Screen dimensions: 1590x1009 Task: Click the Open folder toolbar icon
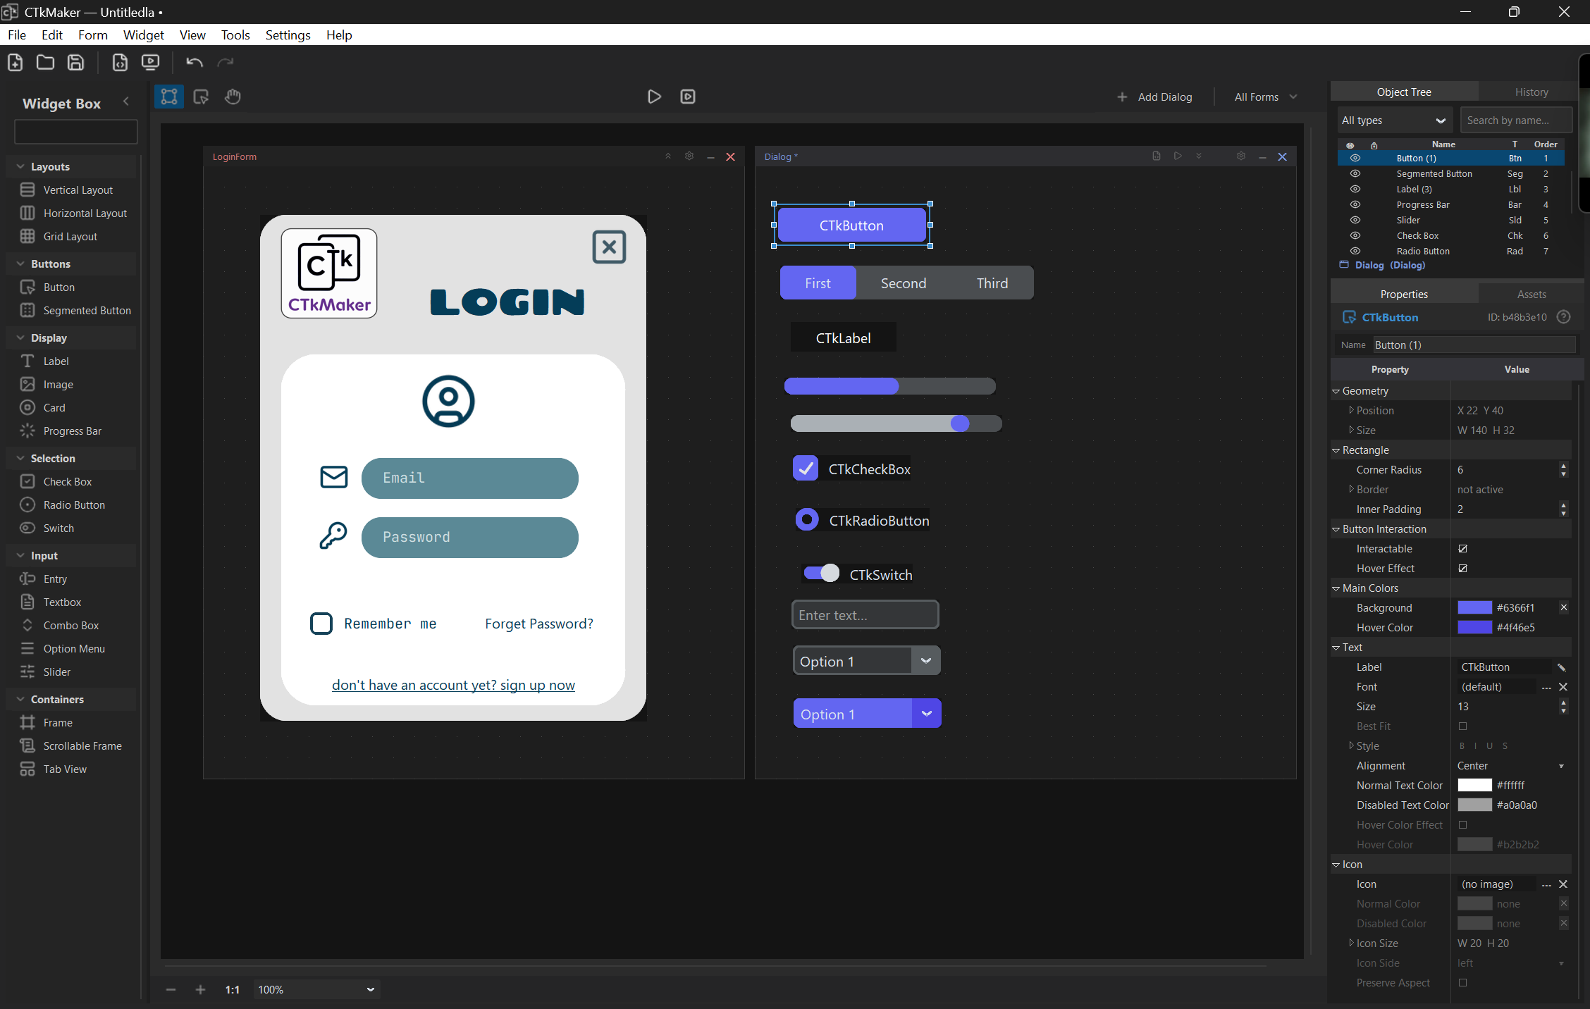[x=45, y=62]
